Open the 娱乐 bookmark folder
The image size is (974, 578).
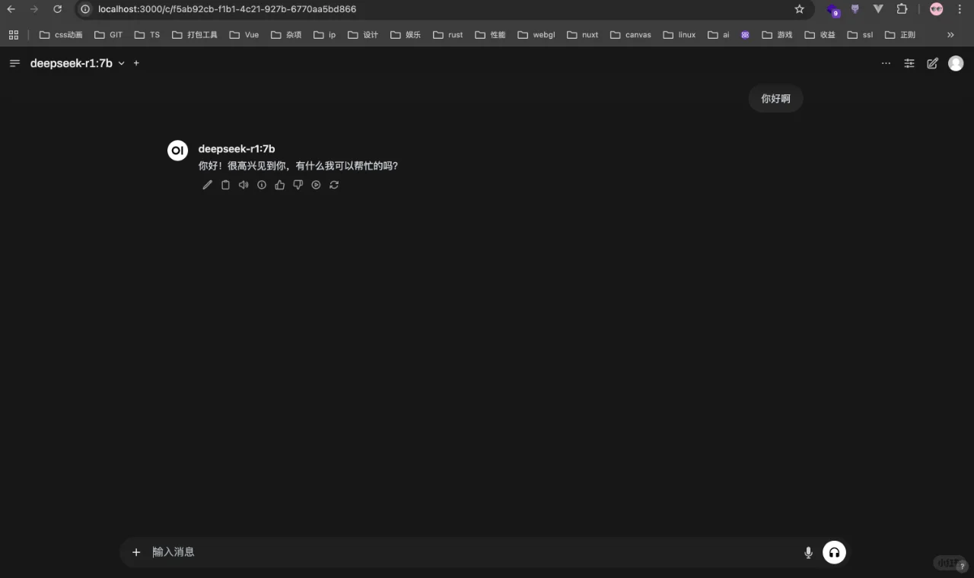pos(406,35)
